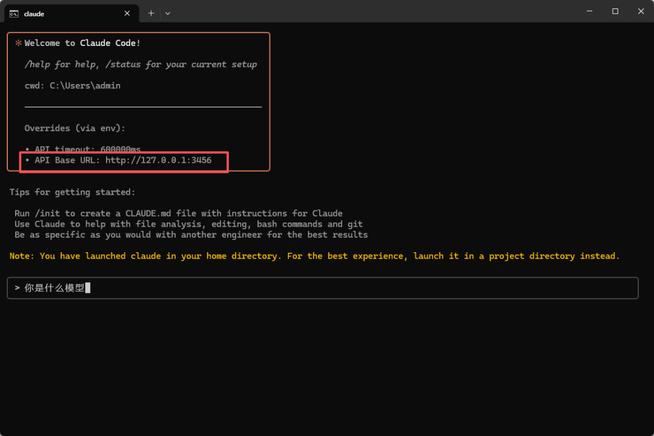Select the claude terminal tab

tap(71, 14)
